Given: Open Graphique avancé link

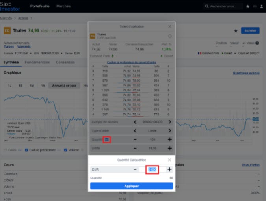Looking at the screenshot, I should 246,73.
